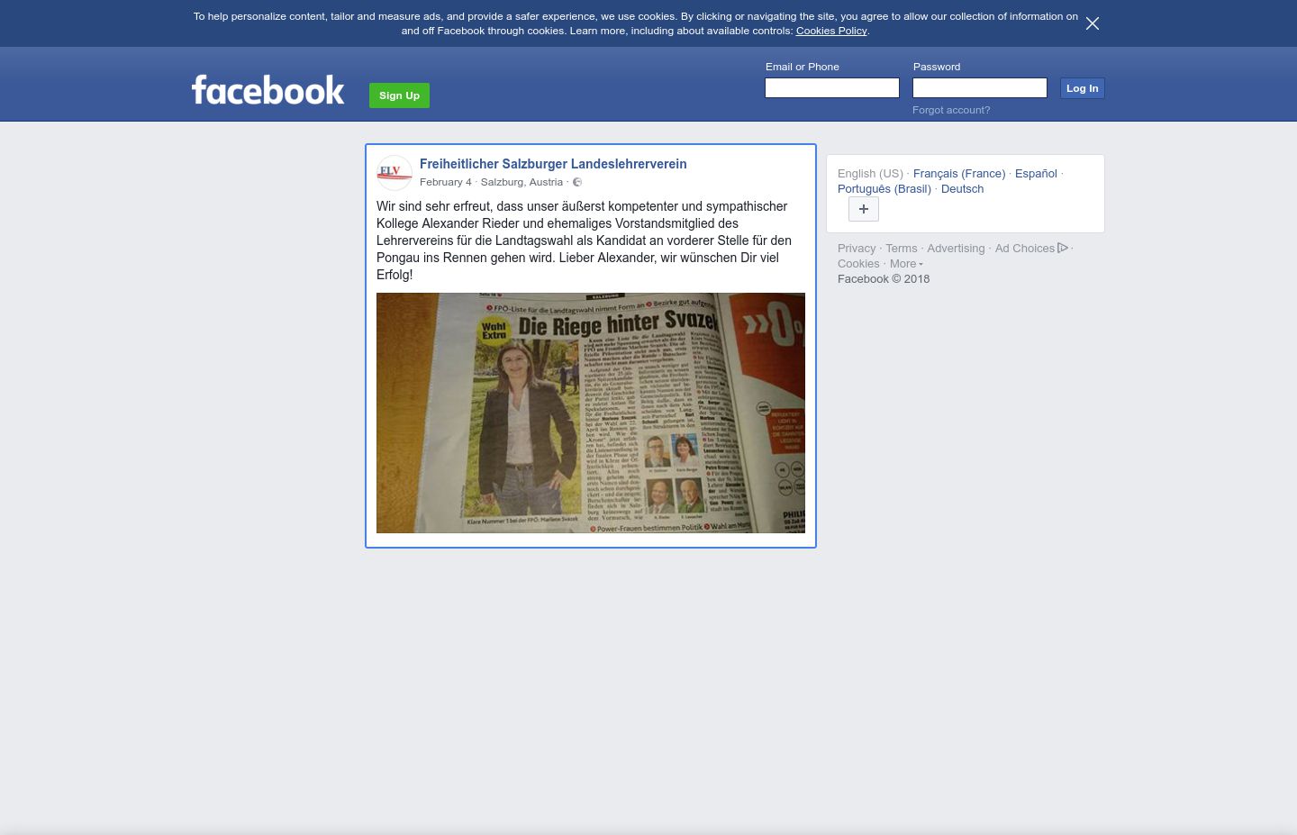The image size is (1297, 835).
Task: Click the public globe privacy icon
Action: [577, 182]
